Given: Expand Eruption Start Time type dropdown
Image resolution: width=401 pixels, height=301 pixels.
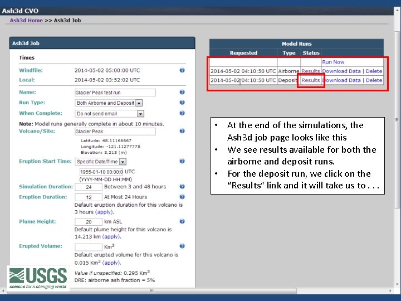Looking at the screenshot, I should tap(123, 162).
